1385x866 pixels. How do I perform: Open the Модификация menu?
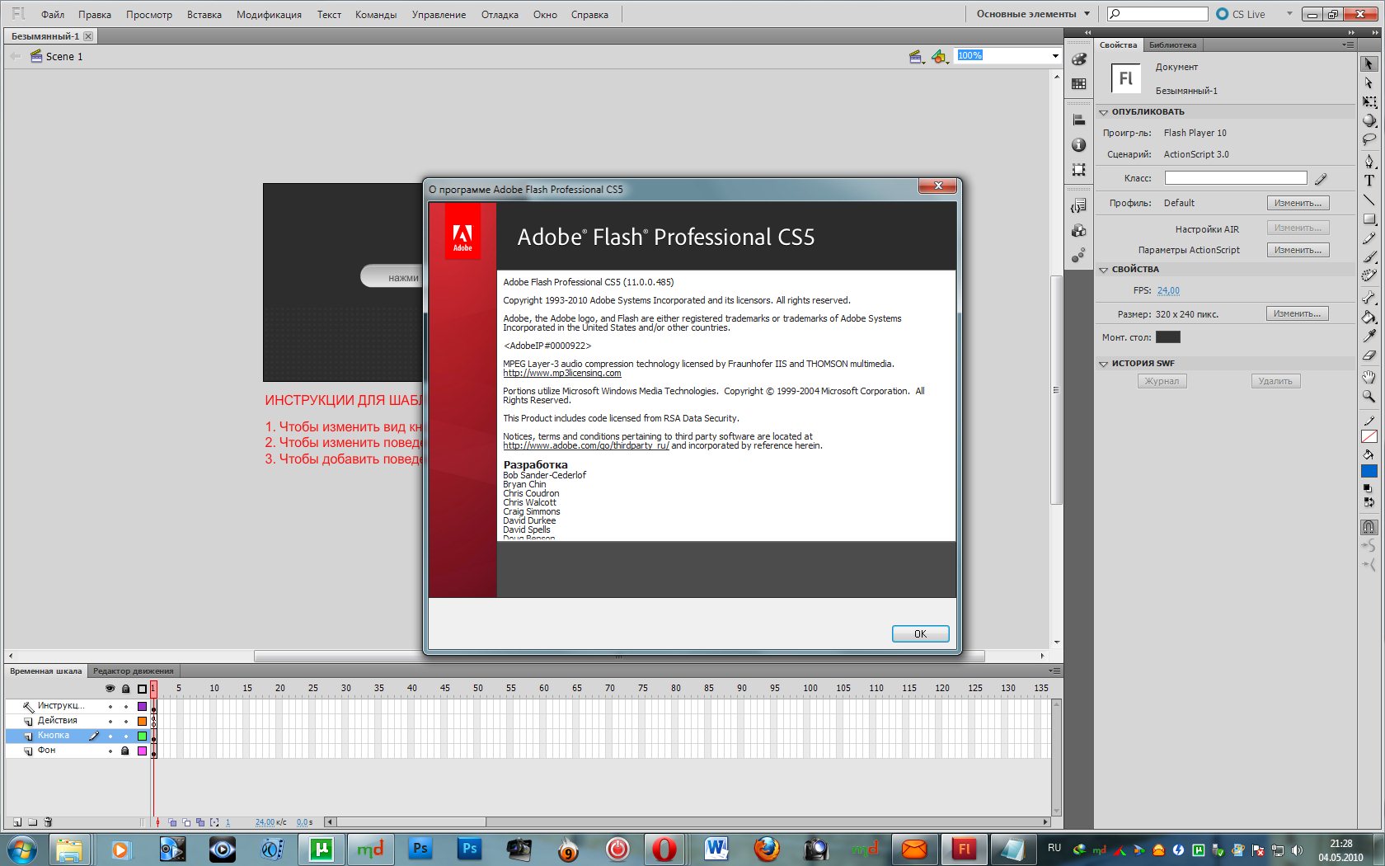pos(269,15)
